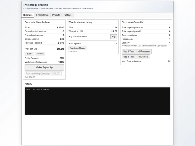Screen dimensions: 195x146
Task: Click the Paperclip Empire title
Action: click(36, 5)
